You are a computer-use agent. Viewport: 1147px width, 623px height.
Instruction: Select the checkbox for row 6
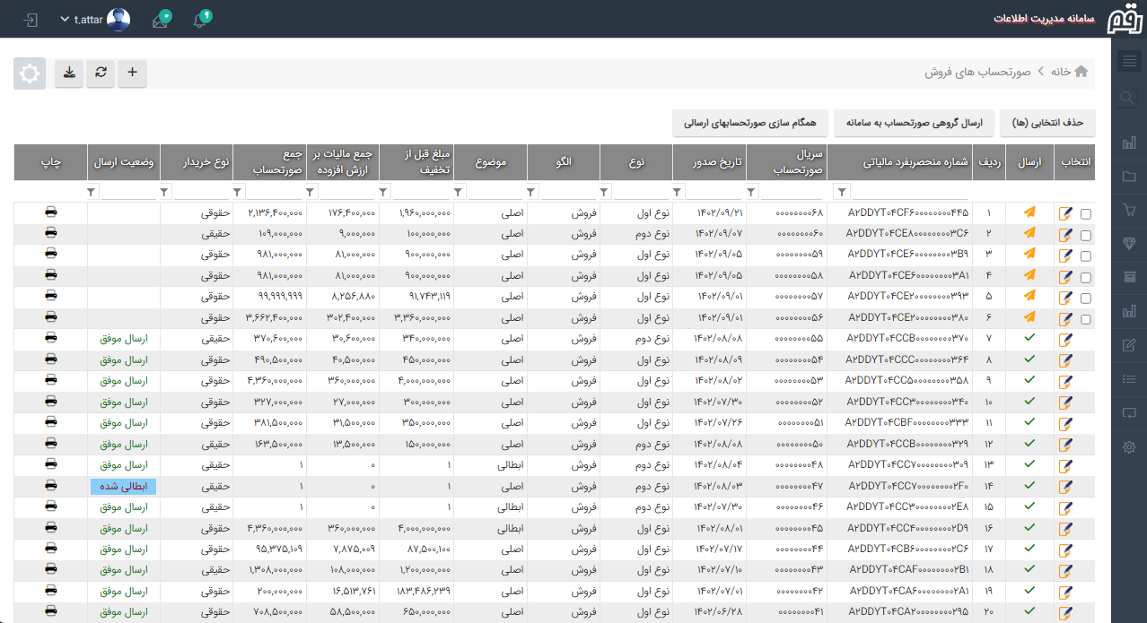[x=1086, y=319]
